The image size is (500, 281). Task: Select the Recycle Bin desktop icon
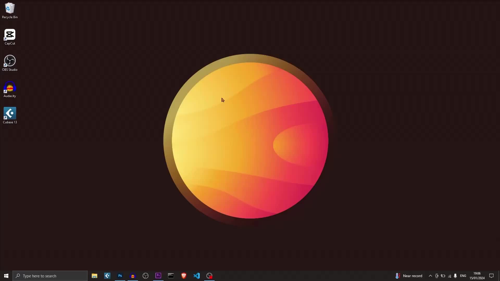[x=10, y=10]
